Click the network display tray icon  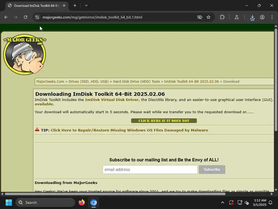(x=240, y=202)
